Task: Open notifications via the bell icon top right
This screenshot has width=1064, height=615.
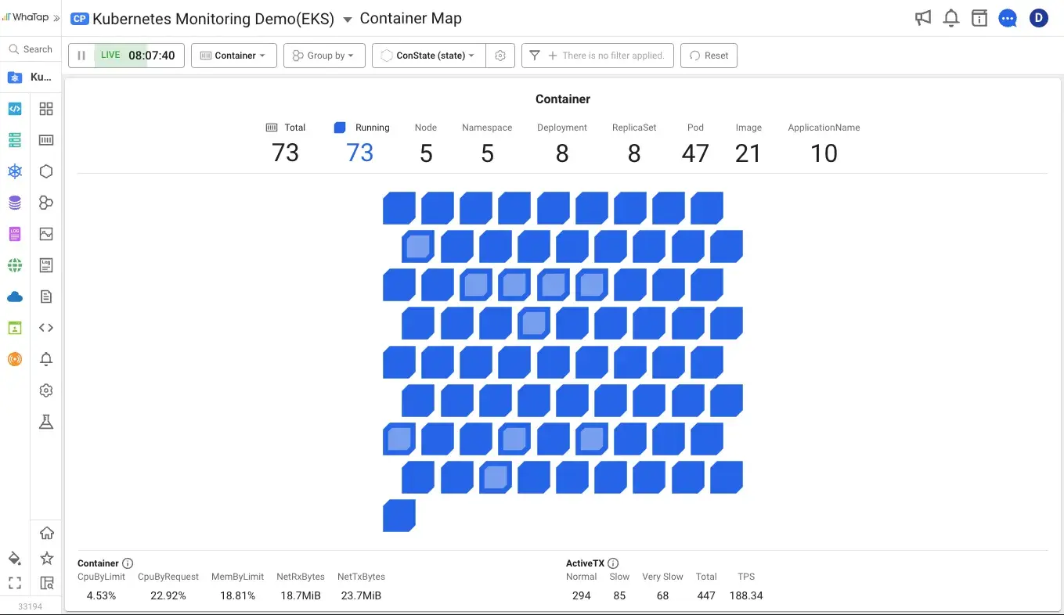Action: 950,16
